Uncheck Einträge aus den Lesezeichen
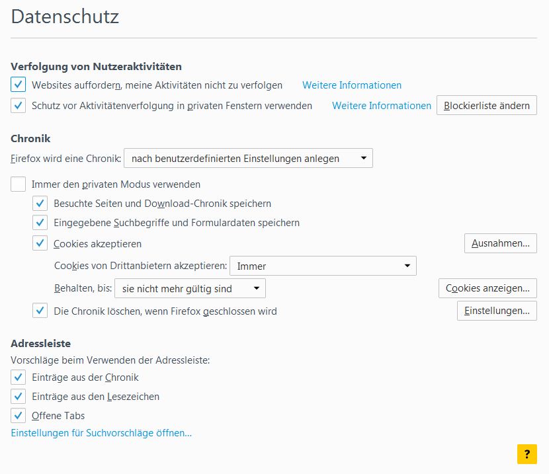 tap(19, 397)
